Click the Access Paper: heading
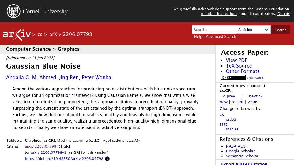This screenshot has height=165, width=294. pyautogui.click(x=245, y=52)
